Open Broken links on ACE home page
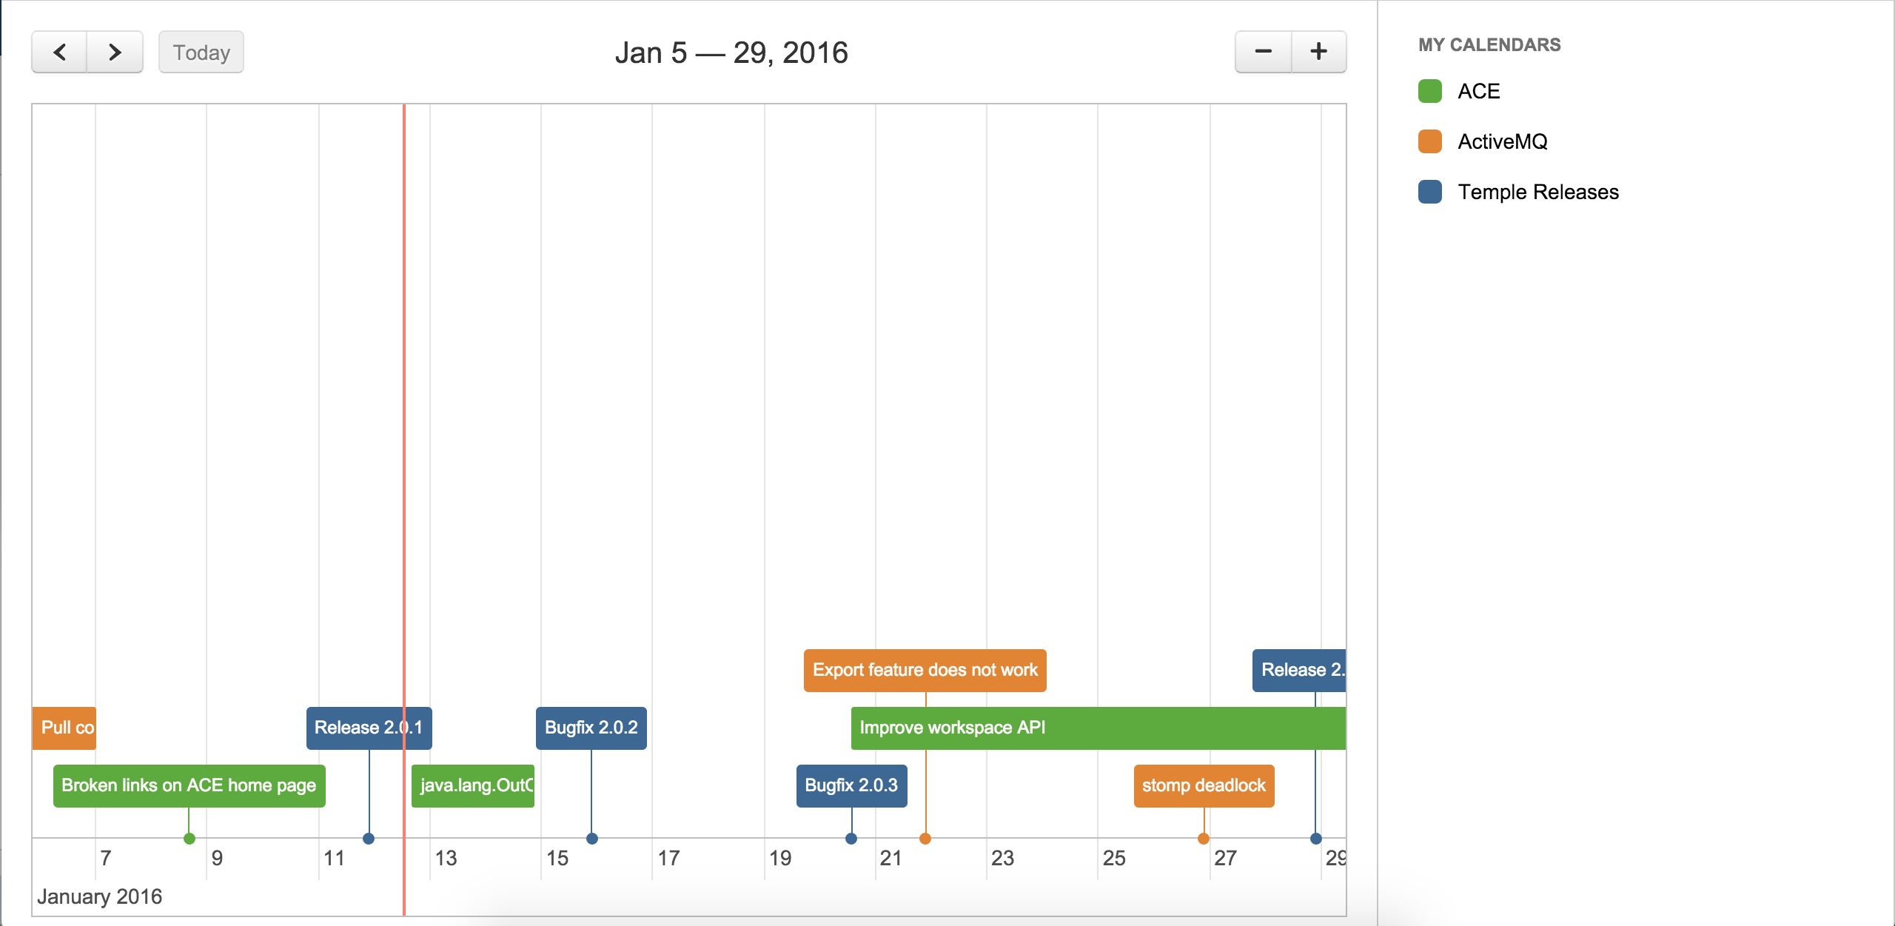1895x926 pixels. 189,785
